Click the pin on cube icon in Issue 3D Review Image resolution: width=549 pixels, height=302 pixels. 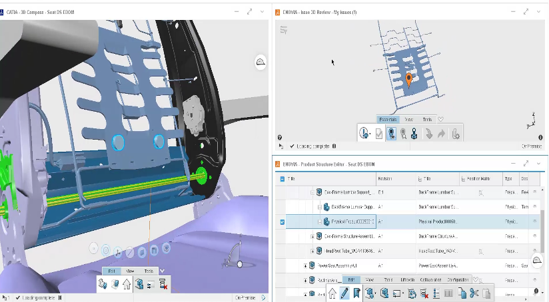pos(414,134)
